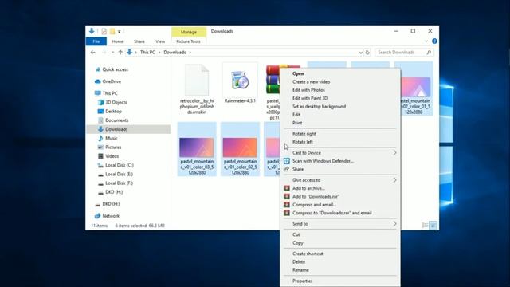Click the Downloads arrow icon in sidebar
Image resolution: width=510 pixels, height=287 pixels.
click(x=101, y=129)
